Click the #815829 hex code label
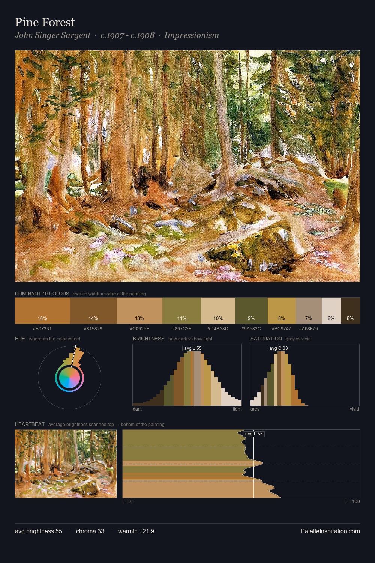375x563 pixels. click(93, 329)
